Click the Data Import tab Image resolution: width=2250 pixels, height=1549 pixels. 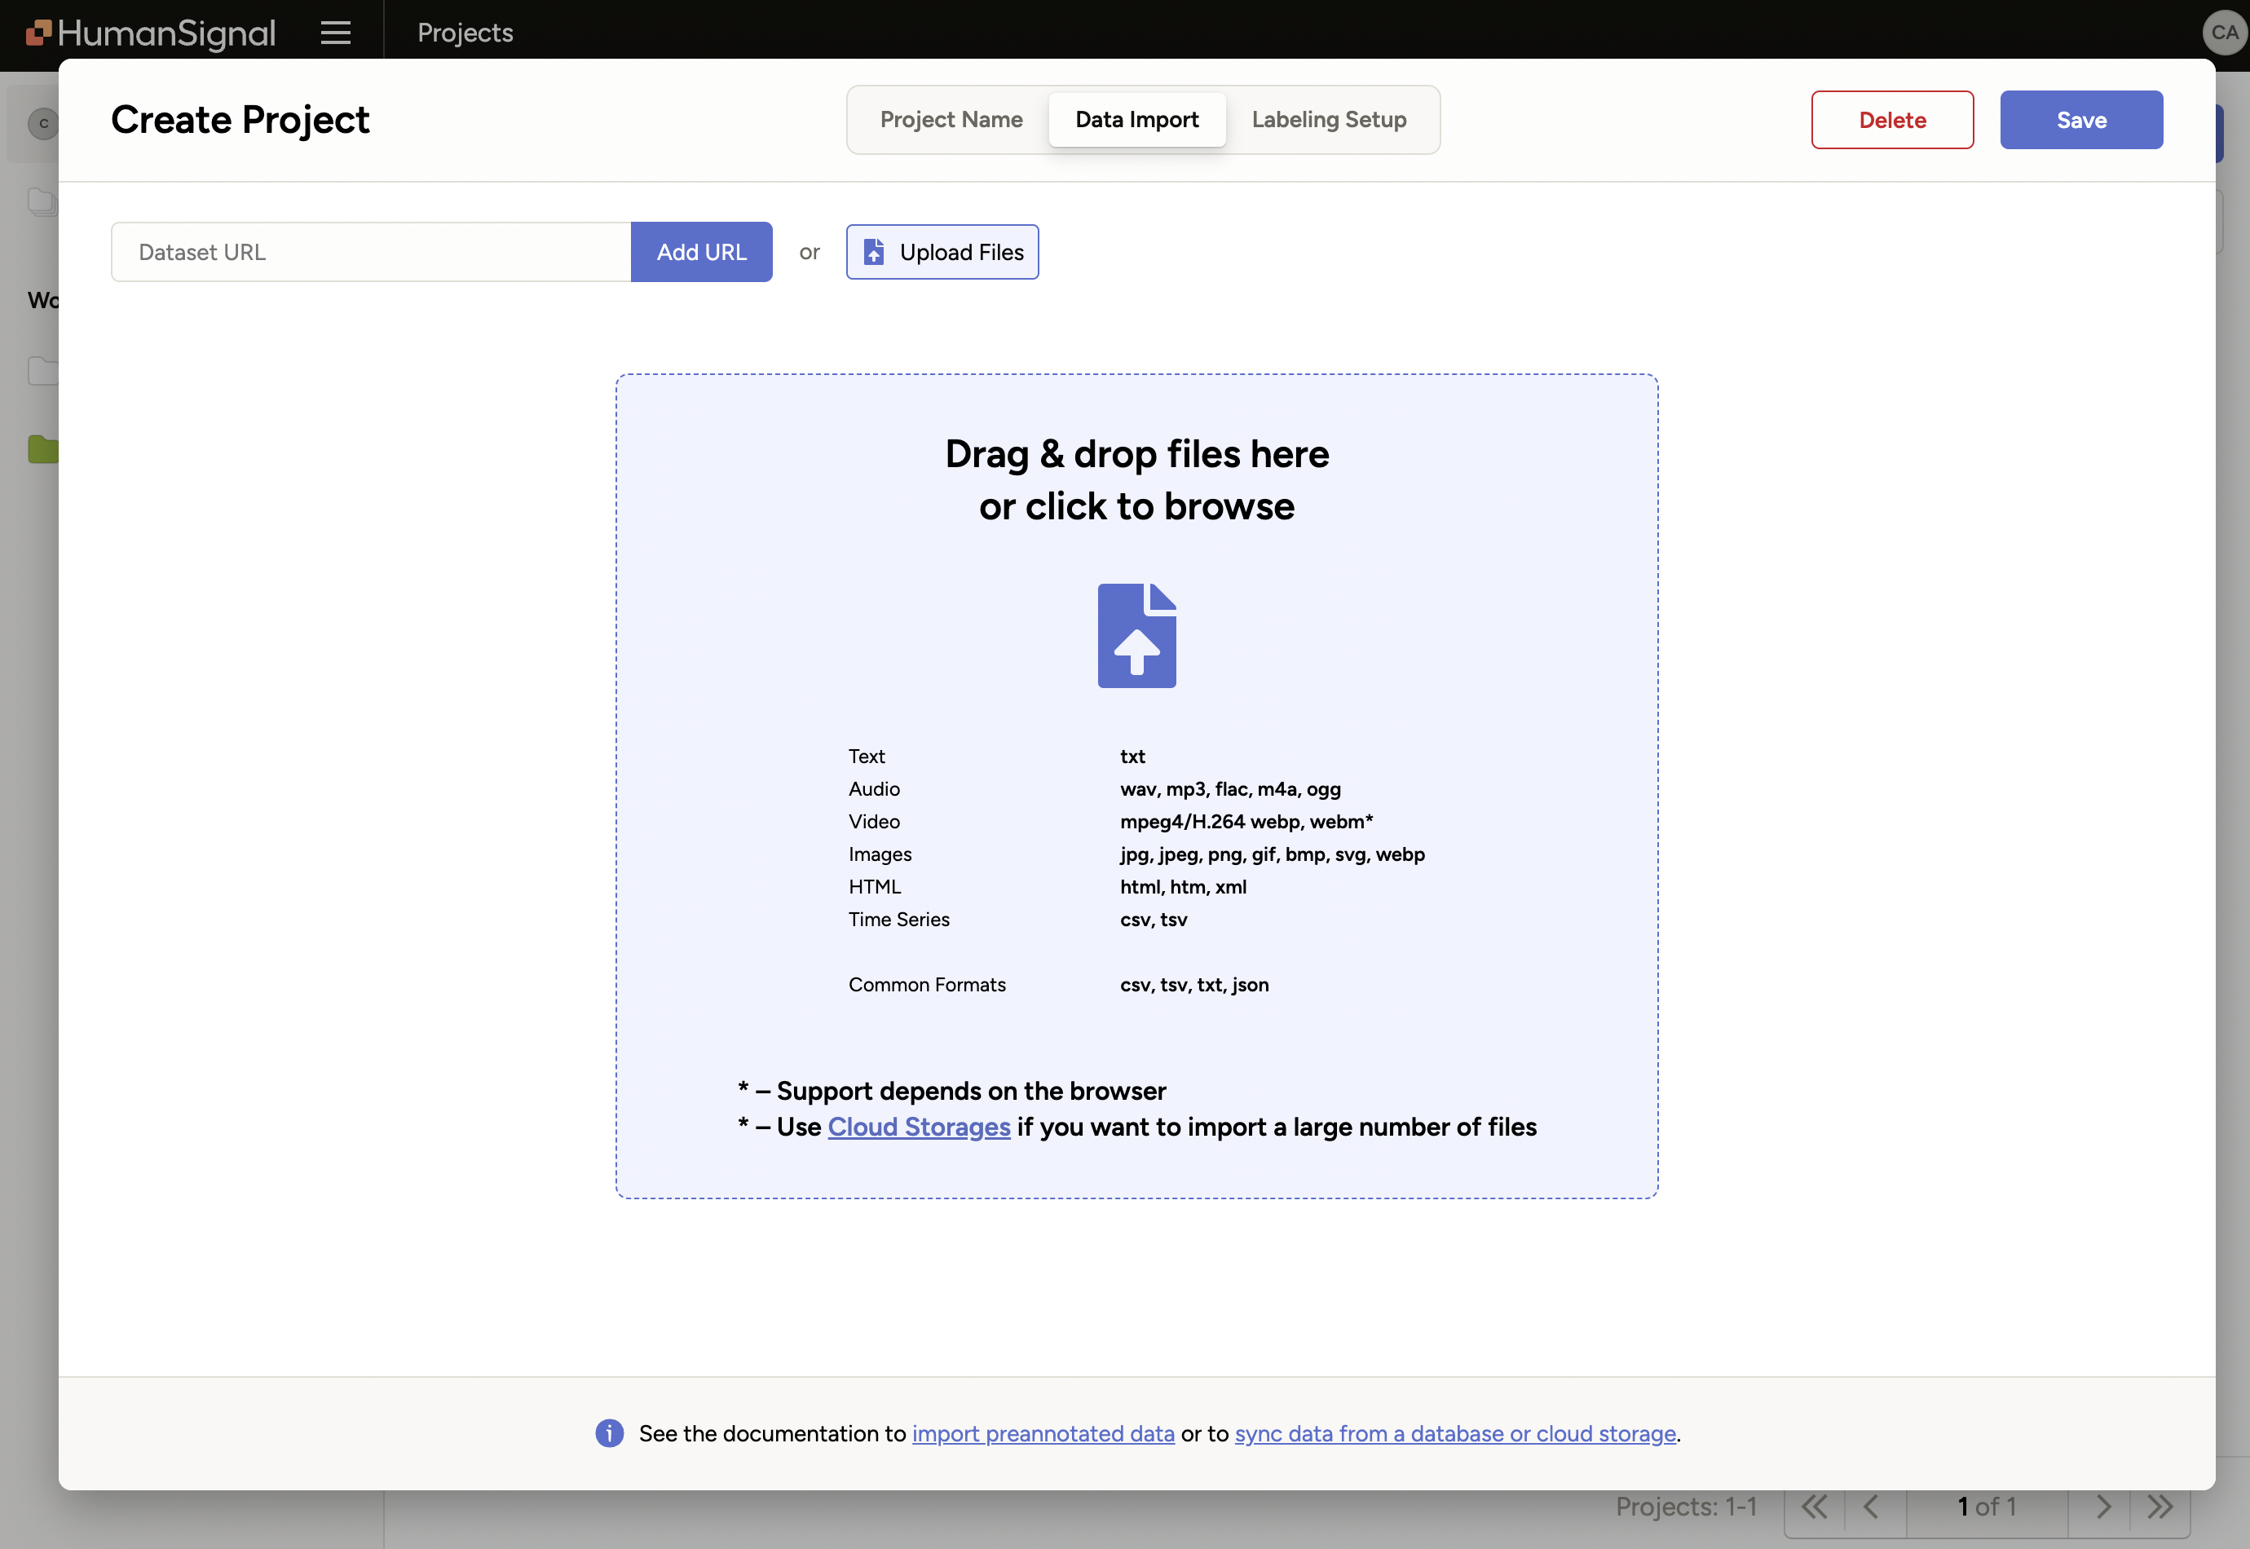[1137, 118]
